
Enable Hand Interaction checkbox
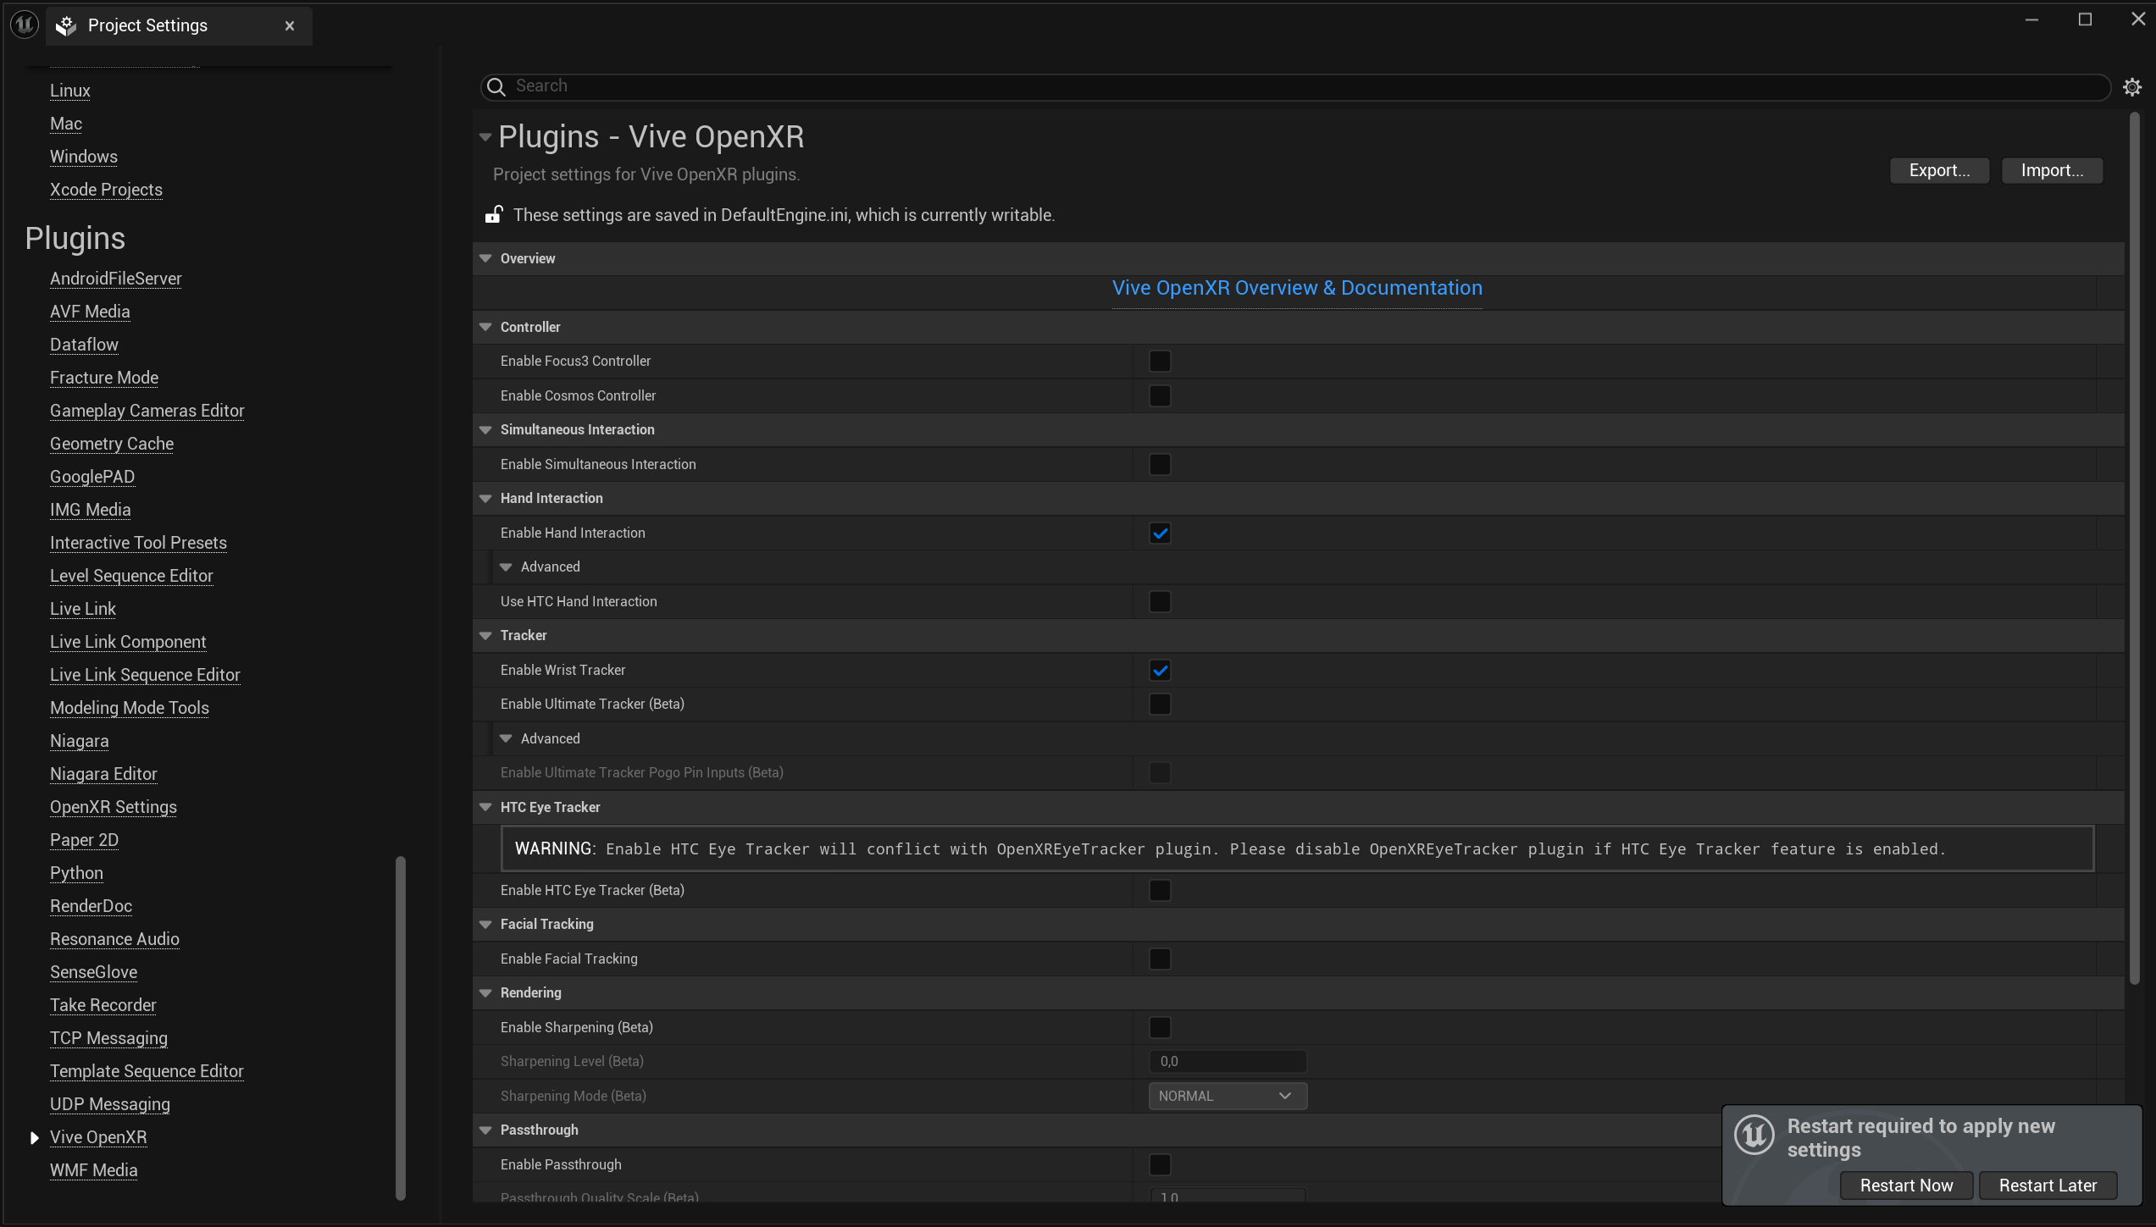coord(1161,531)
